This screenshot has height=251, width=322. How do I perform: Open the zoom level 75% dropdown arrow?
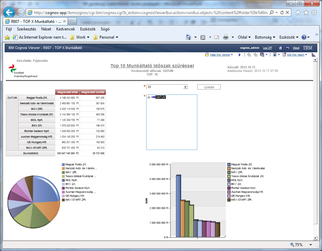click(311, 245)
